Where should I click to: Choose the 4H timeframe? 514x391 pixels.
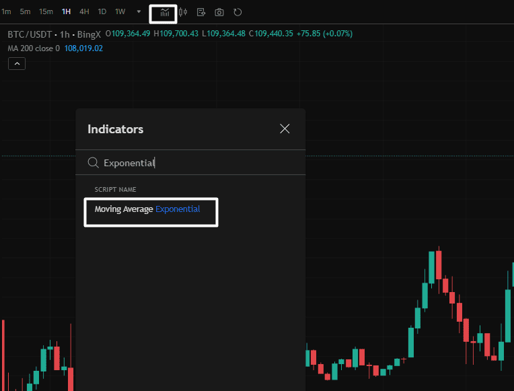click(84, 11)
